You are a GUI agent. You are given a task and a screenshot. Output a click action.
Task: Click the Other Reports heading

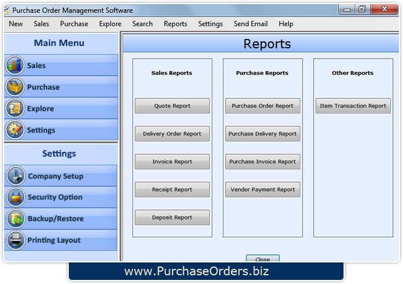click(353, 73)
